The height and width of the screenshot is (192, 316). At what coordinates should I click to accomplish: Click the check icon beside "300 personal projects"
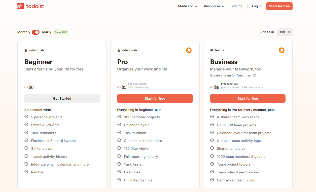(x=119, y=117)
